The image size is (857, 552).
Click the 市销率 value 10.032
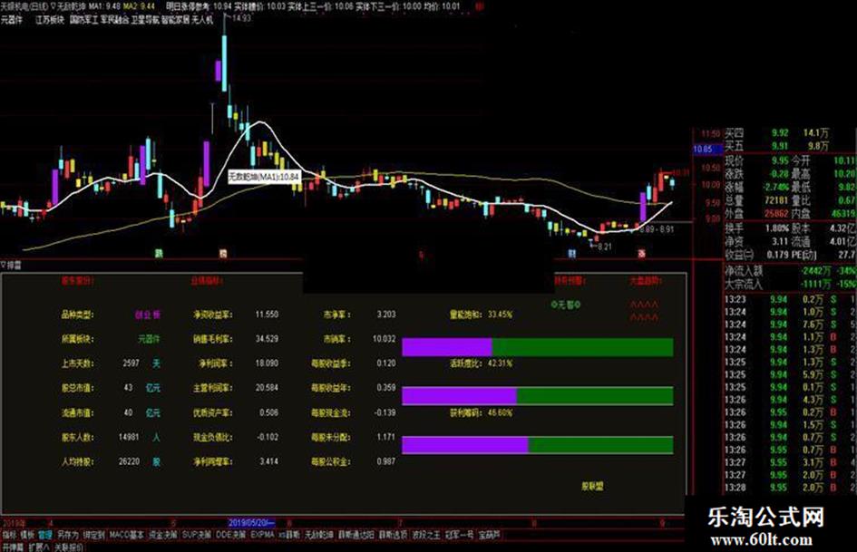(x=384, y=339)
